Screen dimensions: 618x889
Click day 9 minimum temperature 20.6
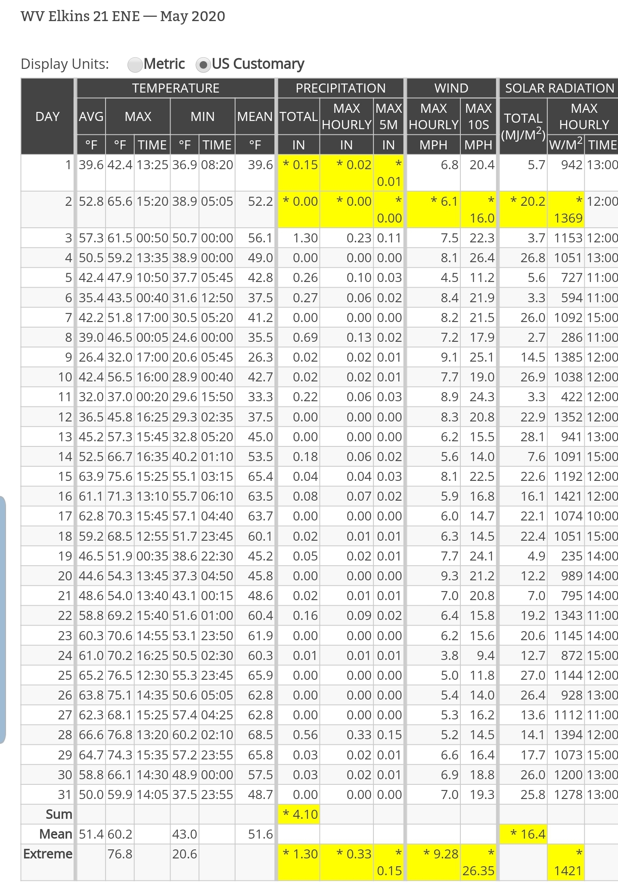click(184, 357)
